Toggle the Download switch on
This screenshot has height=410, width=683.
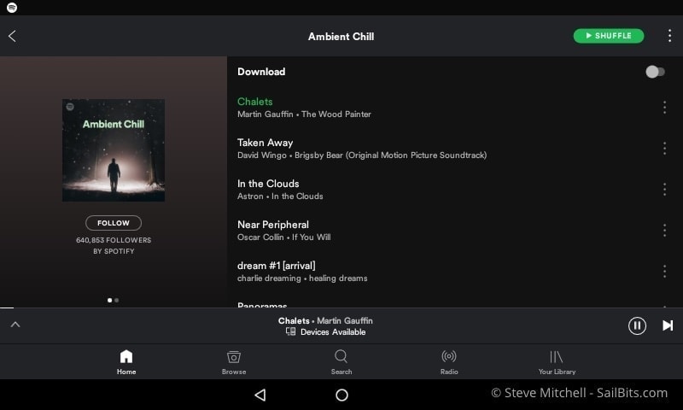(655, 72)
